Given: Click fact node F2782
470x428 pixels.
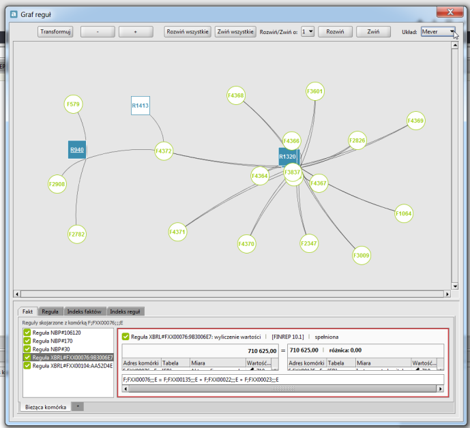Looking at the screenshot, I should [x=76, y=234].
